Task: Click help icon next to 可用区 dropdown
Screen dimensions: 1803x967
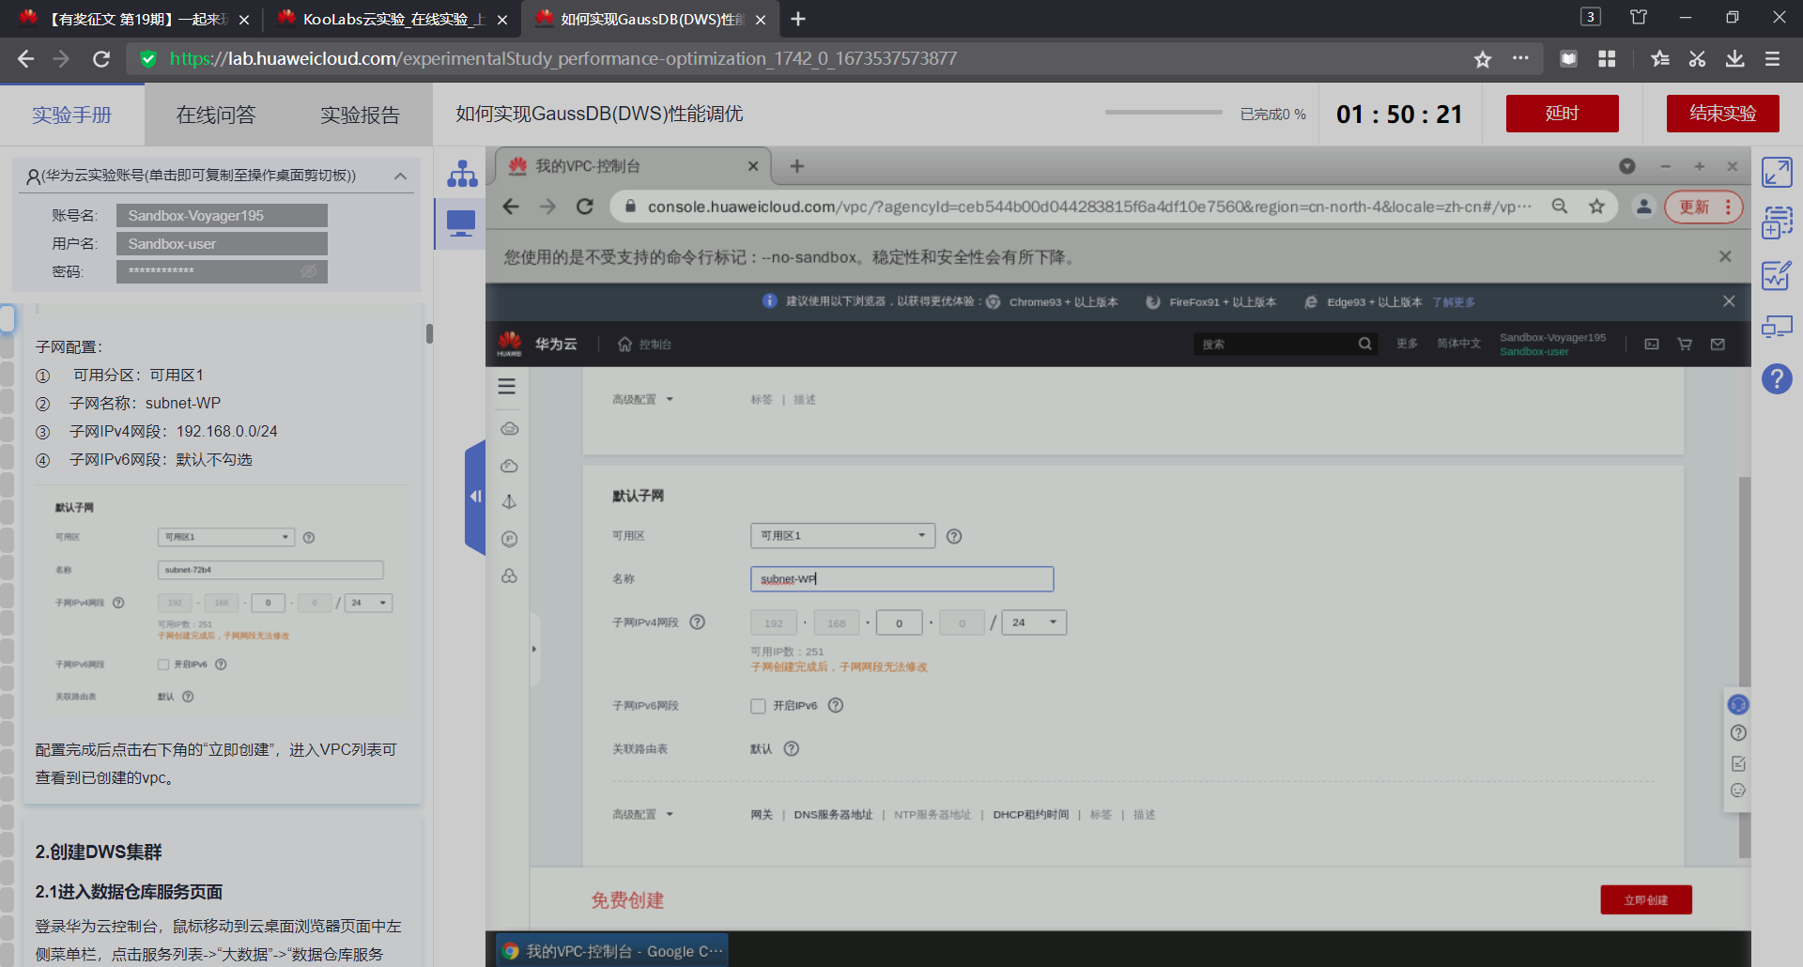Action: click(954, 536)
